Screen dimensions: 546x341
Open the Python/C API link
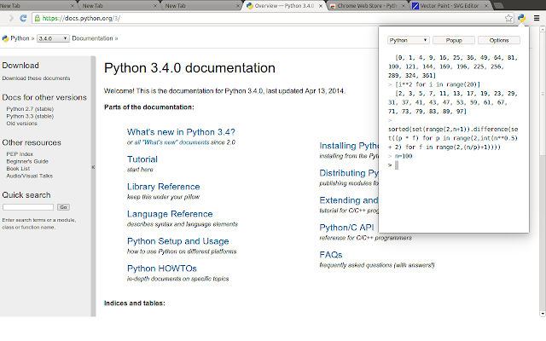pos(347,228)
